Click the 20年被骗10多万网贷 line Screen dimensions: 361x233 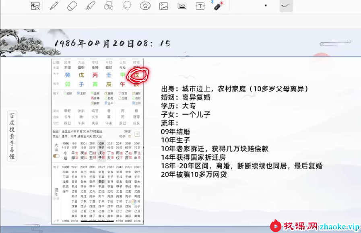click(x=194, y=175)
